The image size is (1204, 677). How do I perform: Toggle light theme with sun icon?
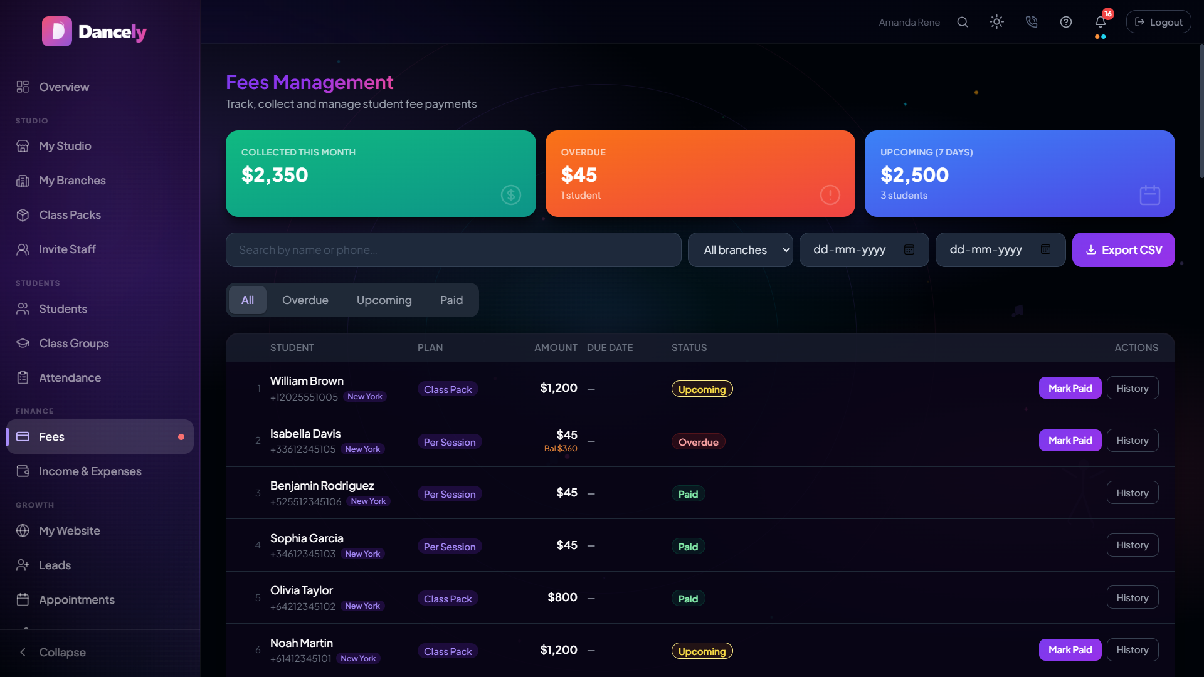pos(997,22)
